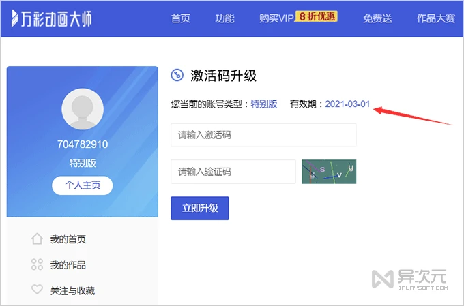This screenshot has width=464, height=306.
Task: Click the key icon beside 激活码升级
Action: tap(177, 75)
